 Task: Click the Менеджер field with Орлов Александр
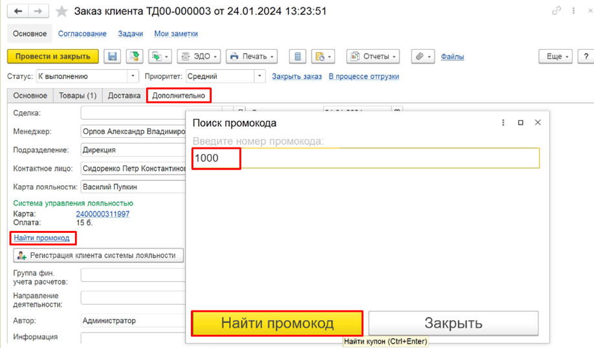(133, 131)
